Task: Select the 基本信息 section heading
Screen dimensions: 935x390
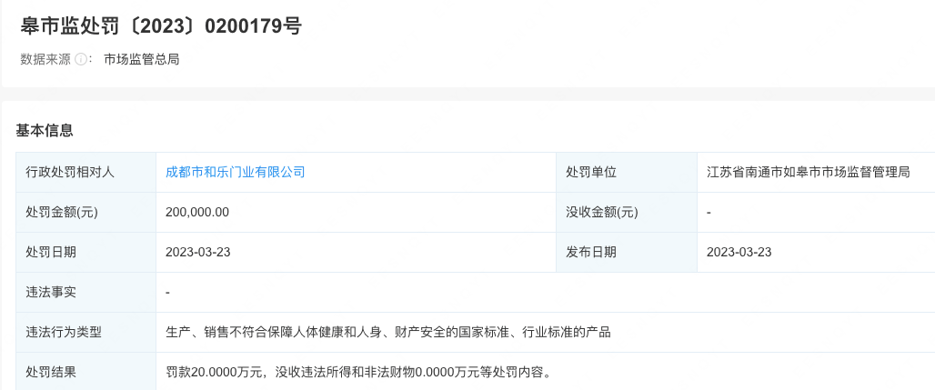Action: point(45,130)
